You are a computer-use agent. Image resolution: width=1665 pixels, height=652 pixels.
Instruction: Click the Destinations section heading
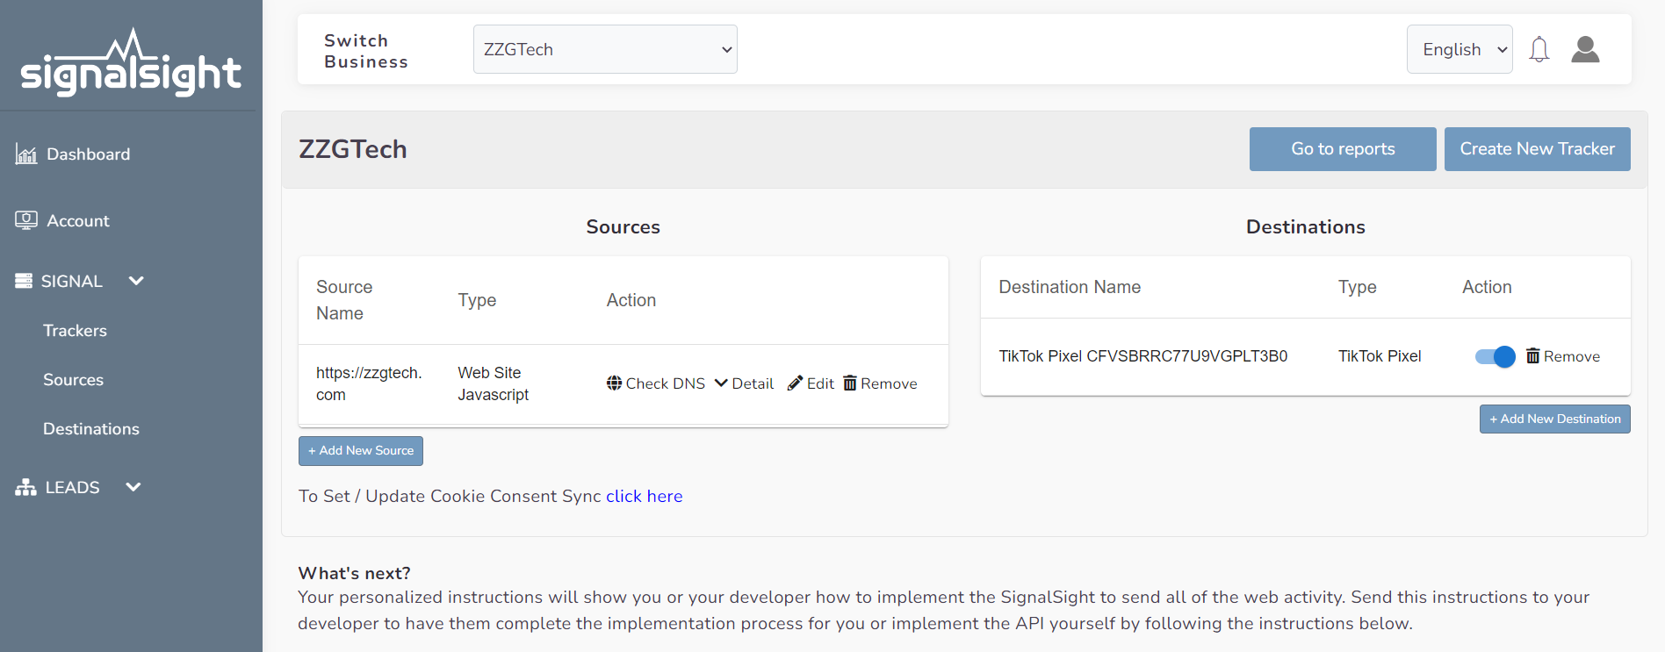click(x=1306, y=227)
